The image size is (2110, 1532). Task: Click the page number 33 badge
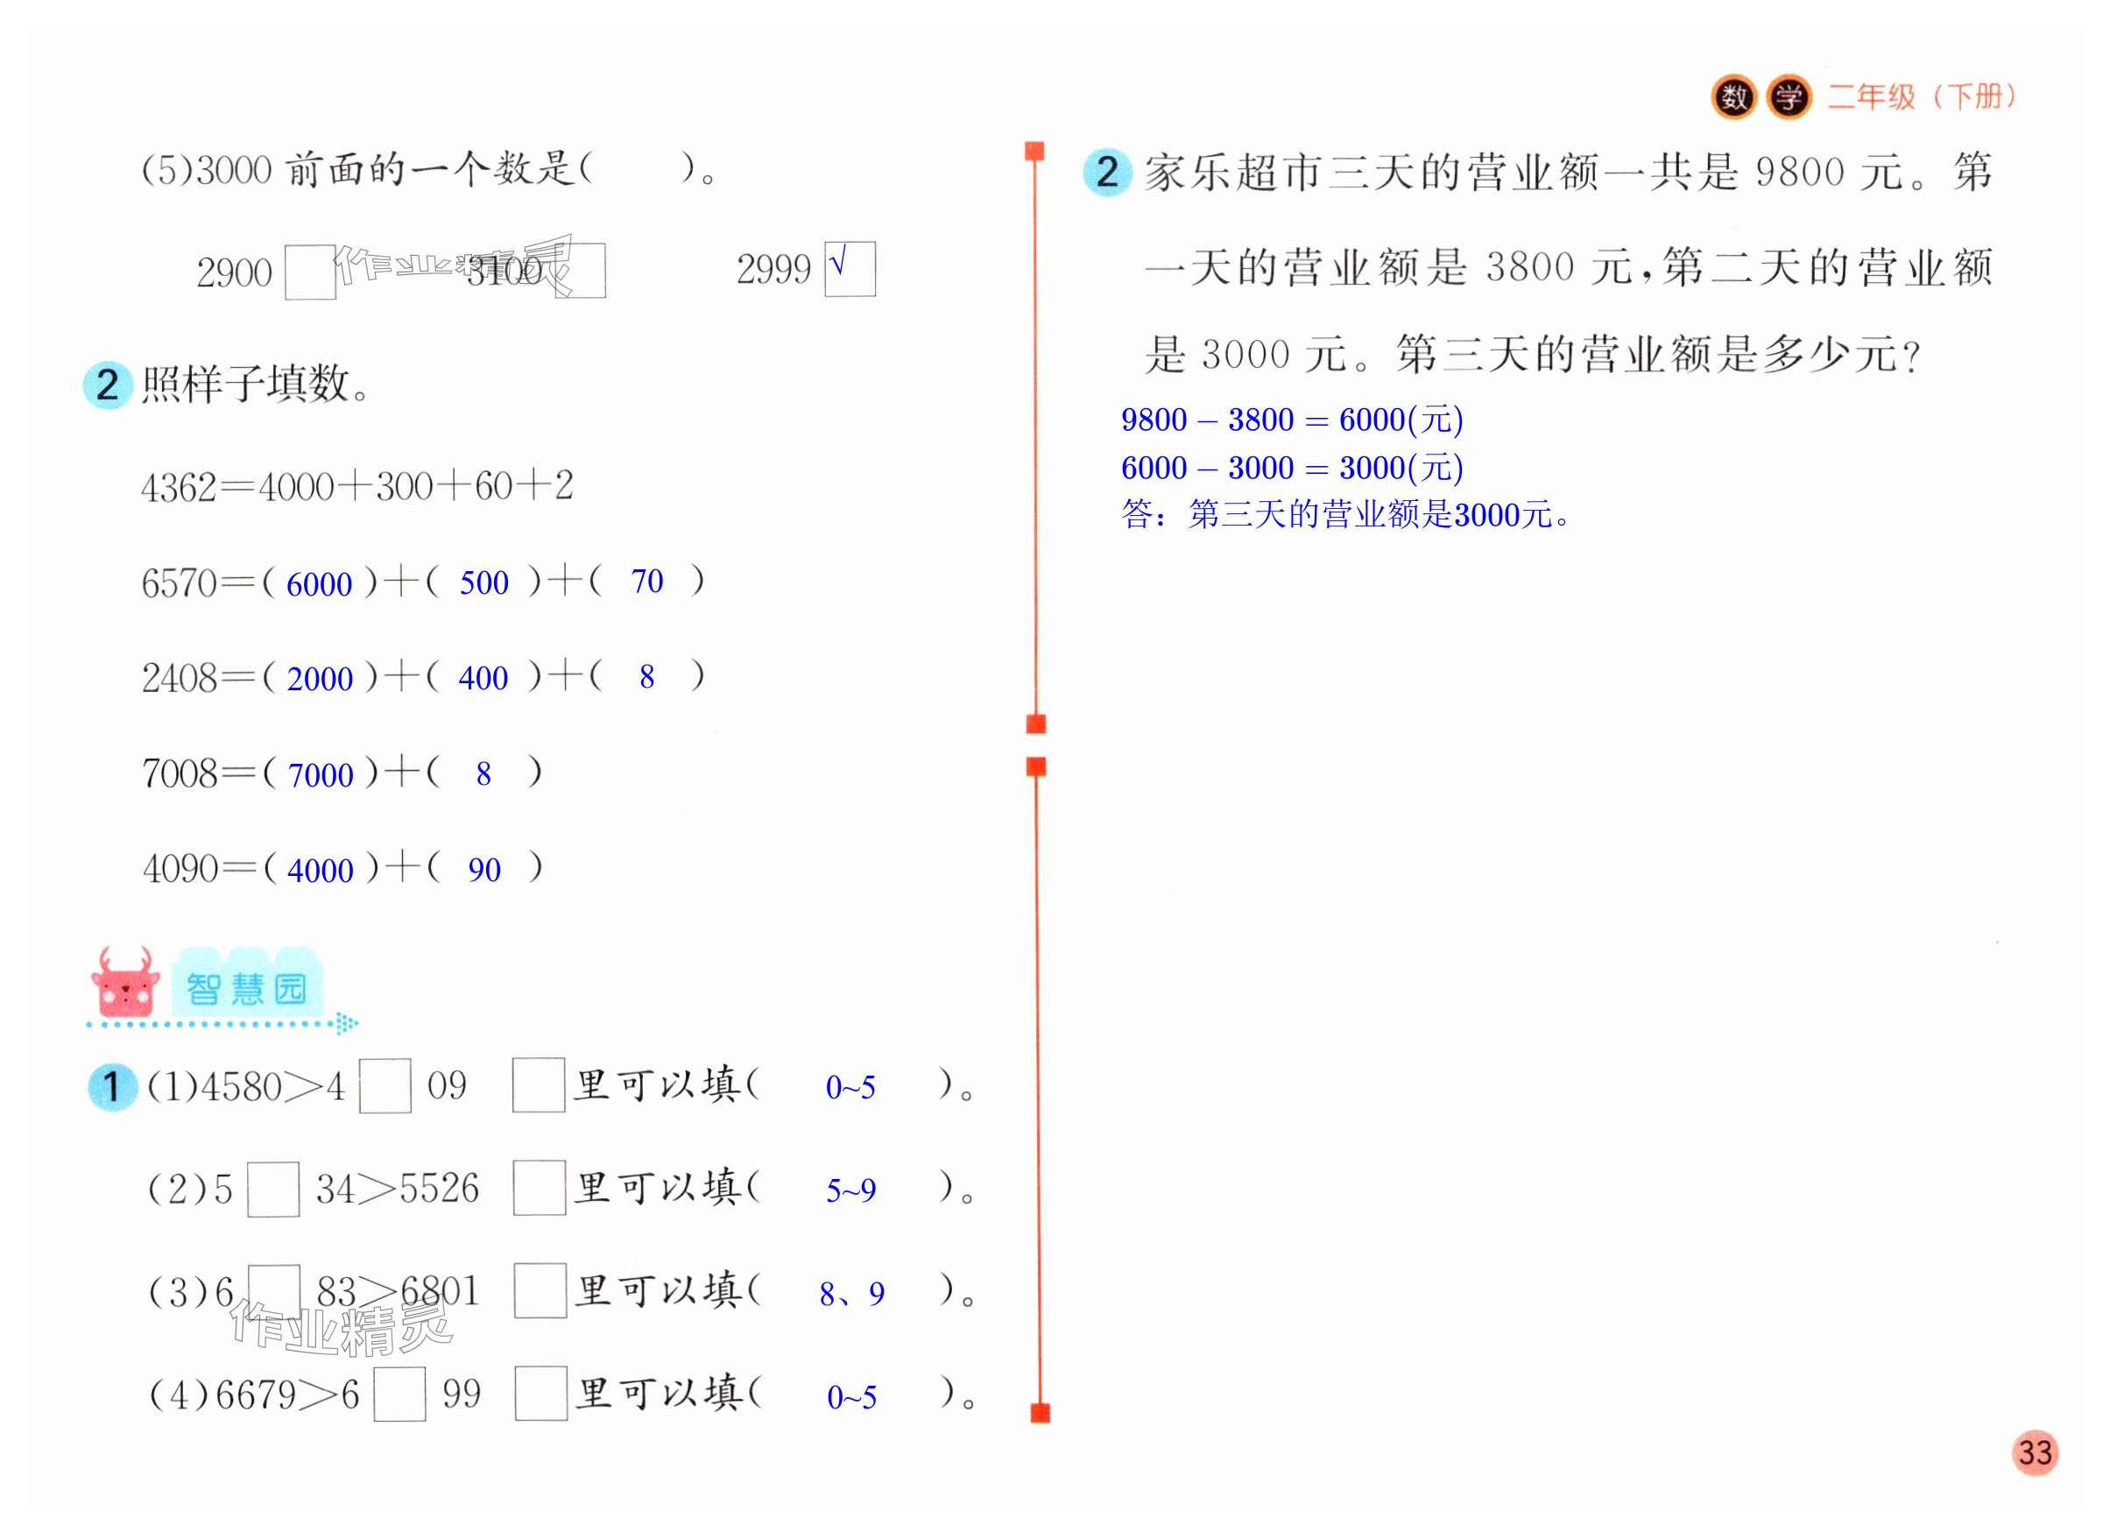click(x=2035, y=1453)
